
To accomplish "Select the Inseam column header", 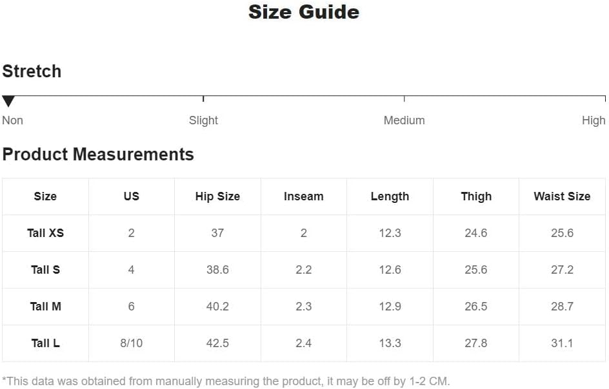I will coord(303,196).
